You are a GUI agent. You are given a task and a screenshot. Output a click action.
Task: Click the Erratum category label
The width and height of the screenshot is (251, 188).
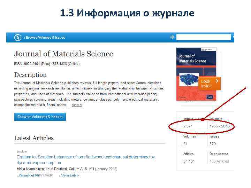click(22, 151)
